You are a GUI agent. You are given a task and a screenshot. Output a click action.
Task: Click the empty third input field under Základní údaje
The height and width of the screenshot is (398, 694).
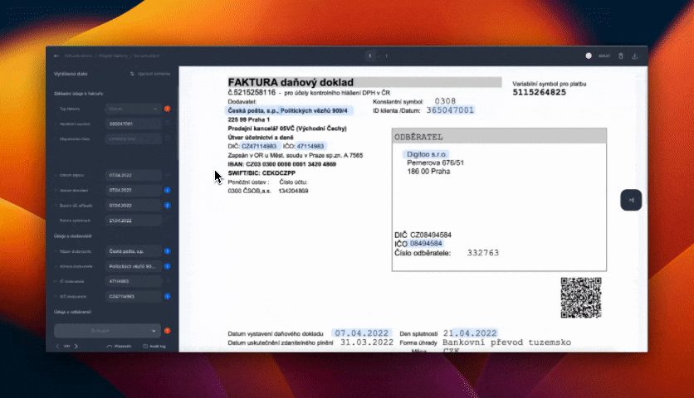tap(133, 138)
